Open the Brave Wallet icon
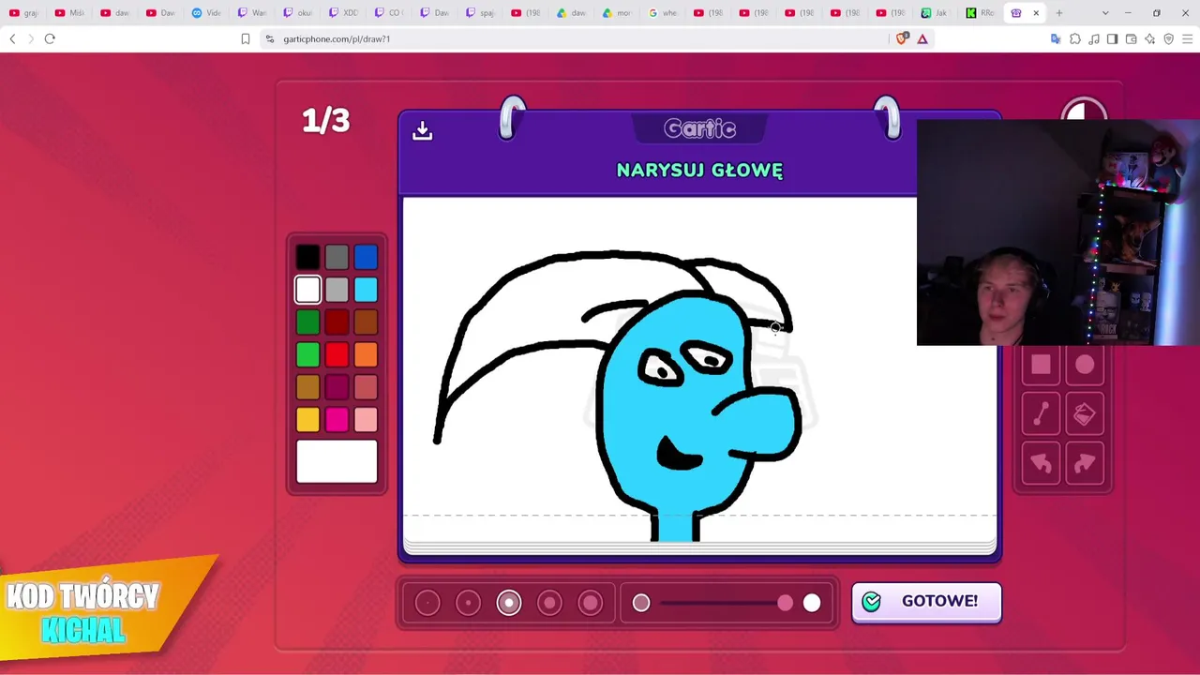This screenshot has height=675, width=1200. [x=1131, y=38]
